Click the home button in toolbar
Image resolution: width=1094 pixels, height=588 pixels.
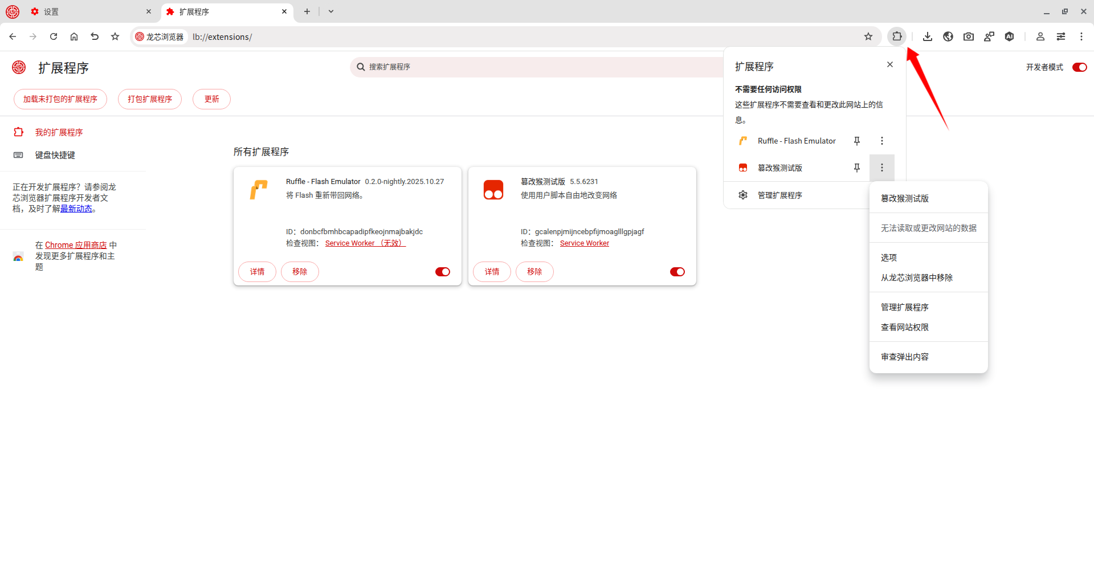pyautogui.click(x=74, y=36)
